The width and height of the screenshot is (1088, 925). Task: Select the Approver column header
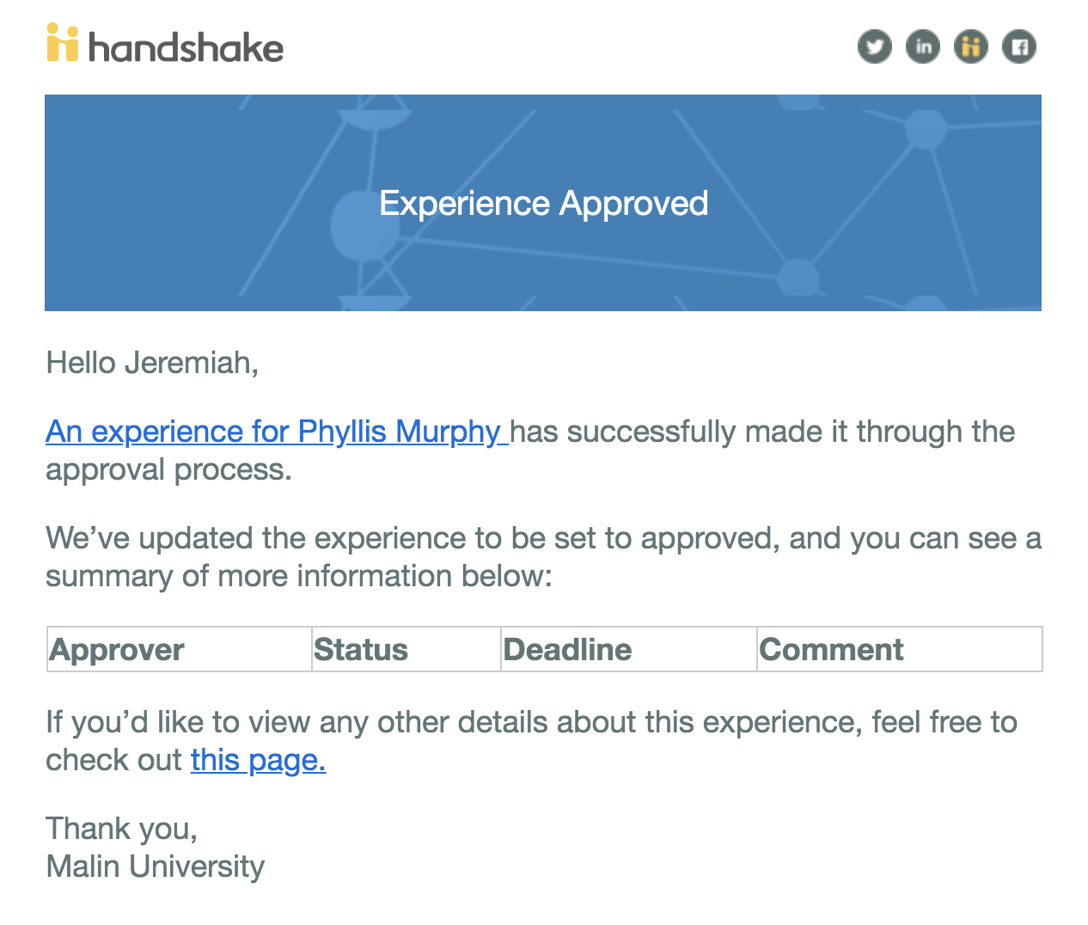point(179,650)
